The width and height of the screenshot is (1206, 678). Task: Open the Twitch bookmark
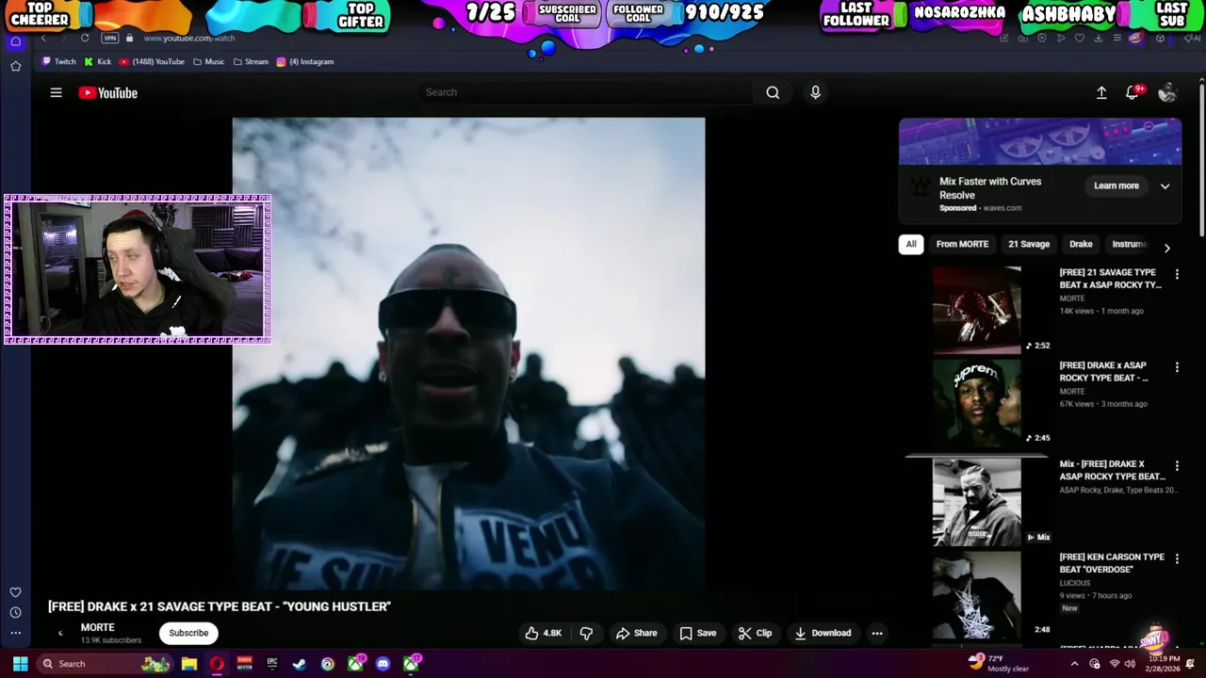tap(58, 61)
